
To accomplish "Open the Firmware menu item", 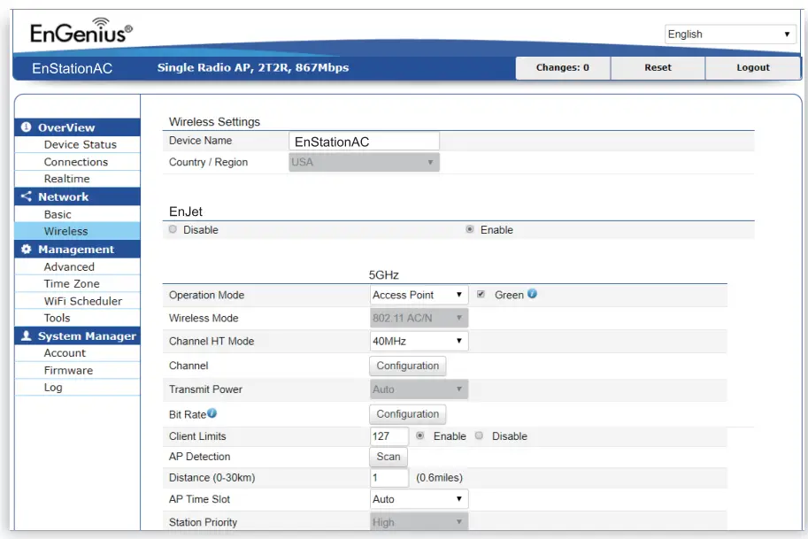I will coord(68,370).
